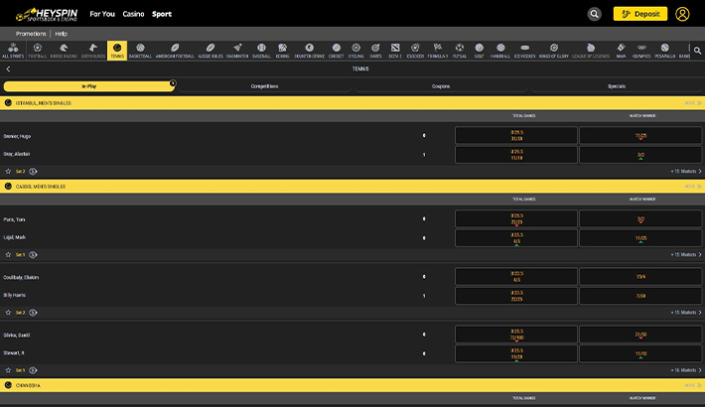
Task: Favorite the Grenier vs Gray match star
Action: (x=8, y=171)
